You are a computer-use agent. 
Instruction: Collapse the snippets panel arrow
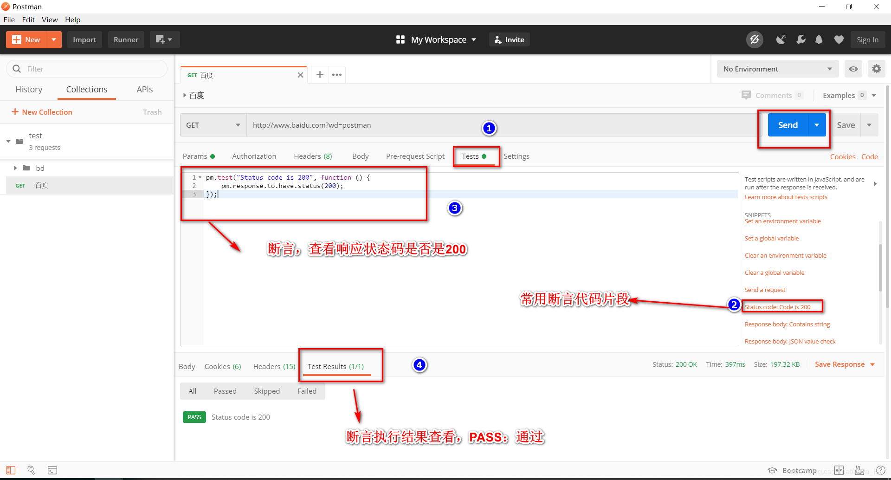pyautogui.click(x=875, y=184)
